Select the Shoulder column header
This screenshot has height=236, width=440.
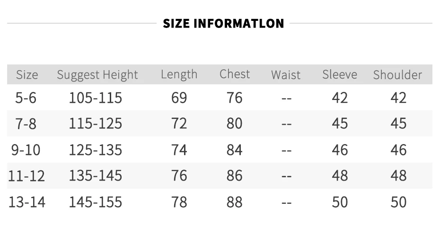[397, 75]
